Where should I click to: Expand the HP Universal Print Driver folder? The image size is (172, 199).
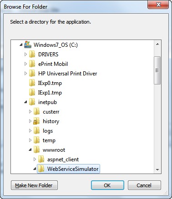pos(25,73)
